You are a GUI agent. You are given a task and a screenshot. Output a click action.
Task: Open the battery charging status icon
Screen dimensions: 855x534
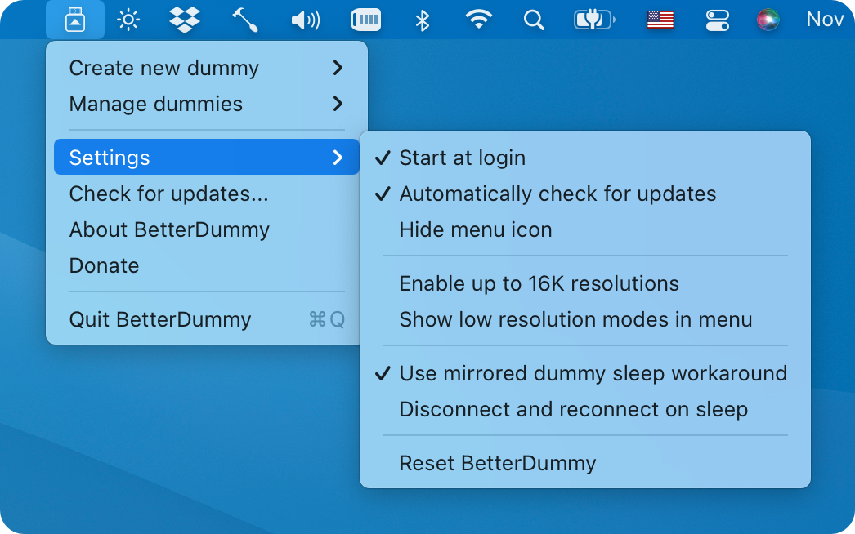594,20
